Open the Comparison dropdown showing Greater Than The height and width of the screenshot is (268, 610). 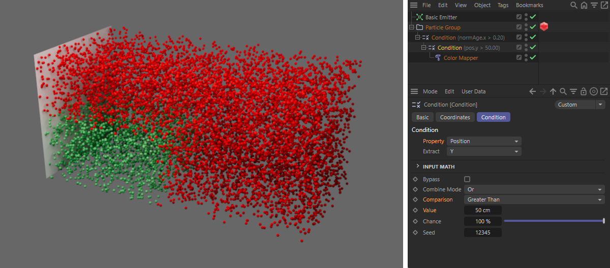coord(534,199)
